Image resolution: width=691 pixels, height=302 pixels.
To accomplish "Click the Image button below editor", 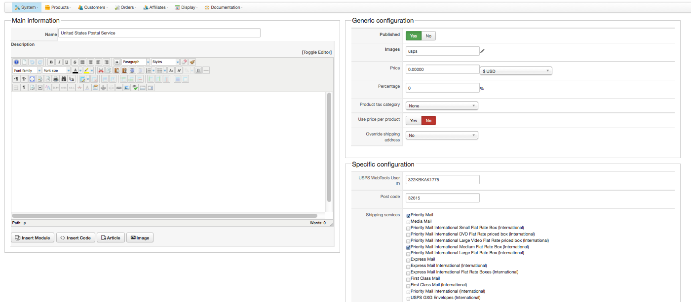I will click(140, 238).
